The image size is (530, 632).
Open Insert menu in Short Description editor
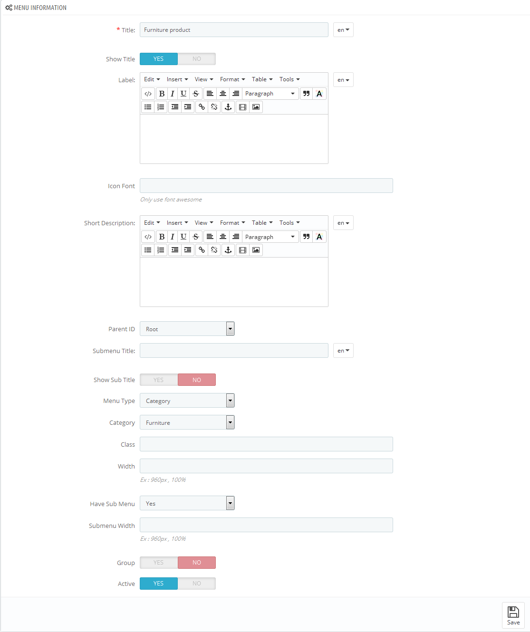tap(177, 223)
